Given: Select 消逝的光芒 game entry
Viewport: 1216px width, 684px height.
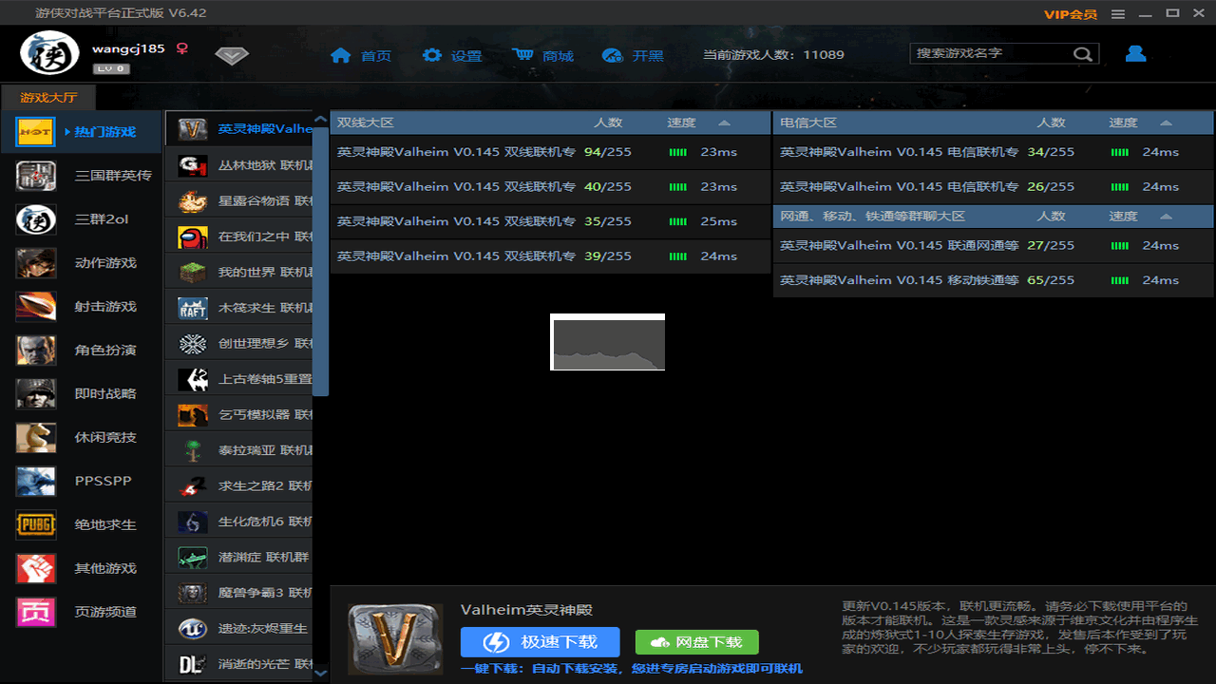Looking at the screenshot, I should click(x=238, y=664).
